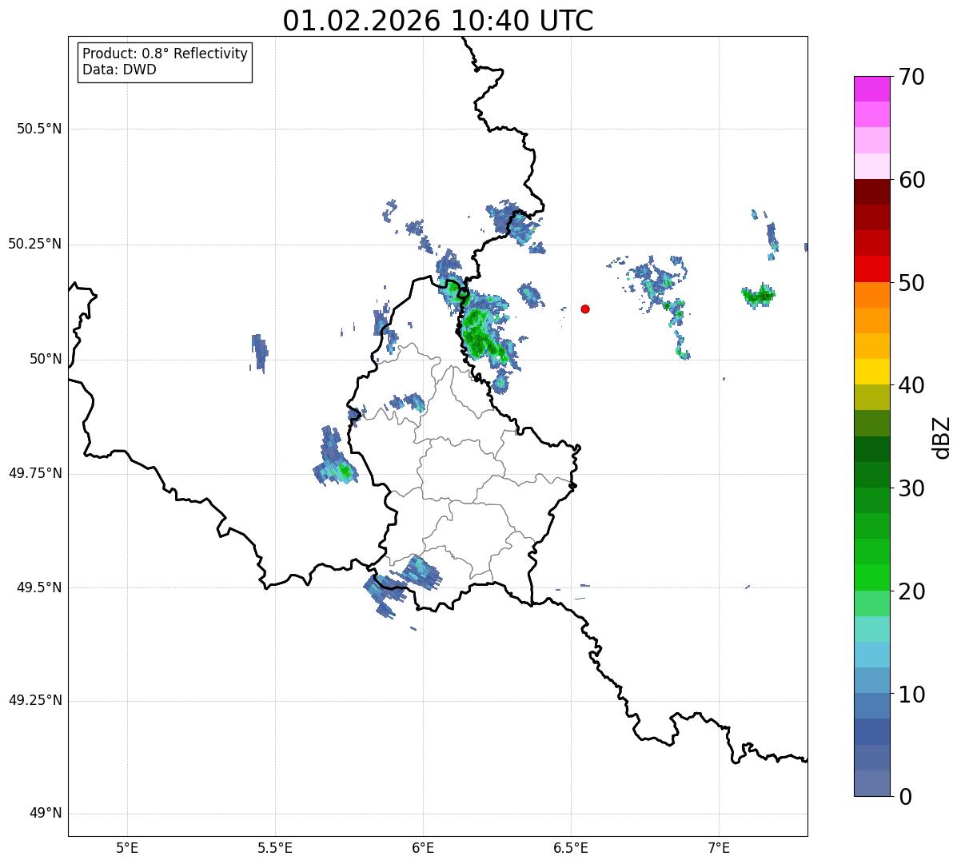The width and height of the screenshot is (961, 864).
Task: Click the 49°N latitude label
Action: tap(46, 814)
